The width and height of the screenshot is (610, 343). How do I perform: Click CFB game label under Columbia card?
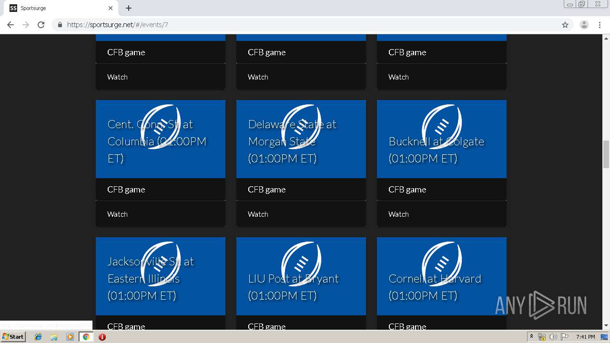point(126,190)
